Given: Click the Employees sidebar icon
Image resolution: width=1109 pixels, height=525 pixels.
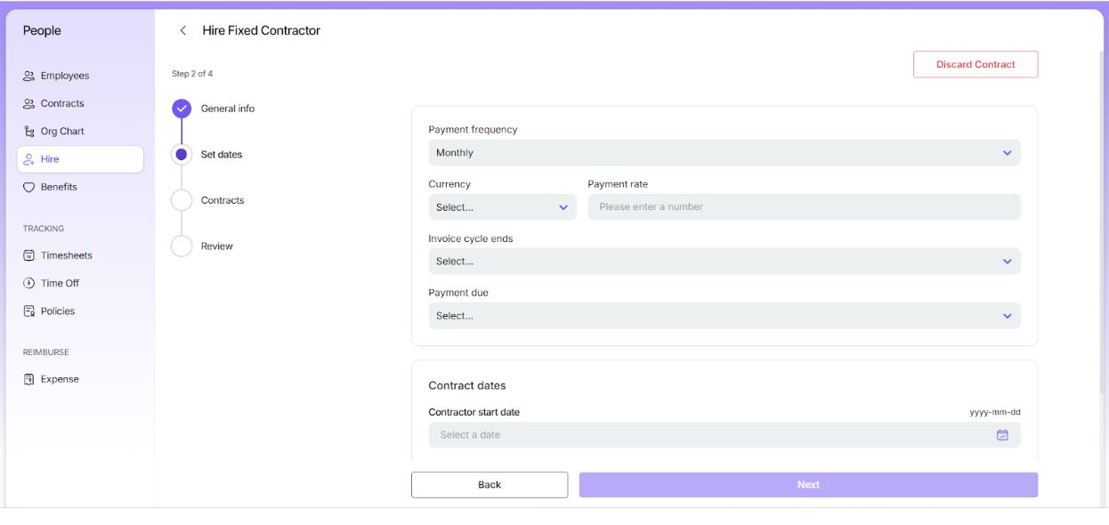Looking at the screenshot, I should [x=29, y=77].
